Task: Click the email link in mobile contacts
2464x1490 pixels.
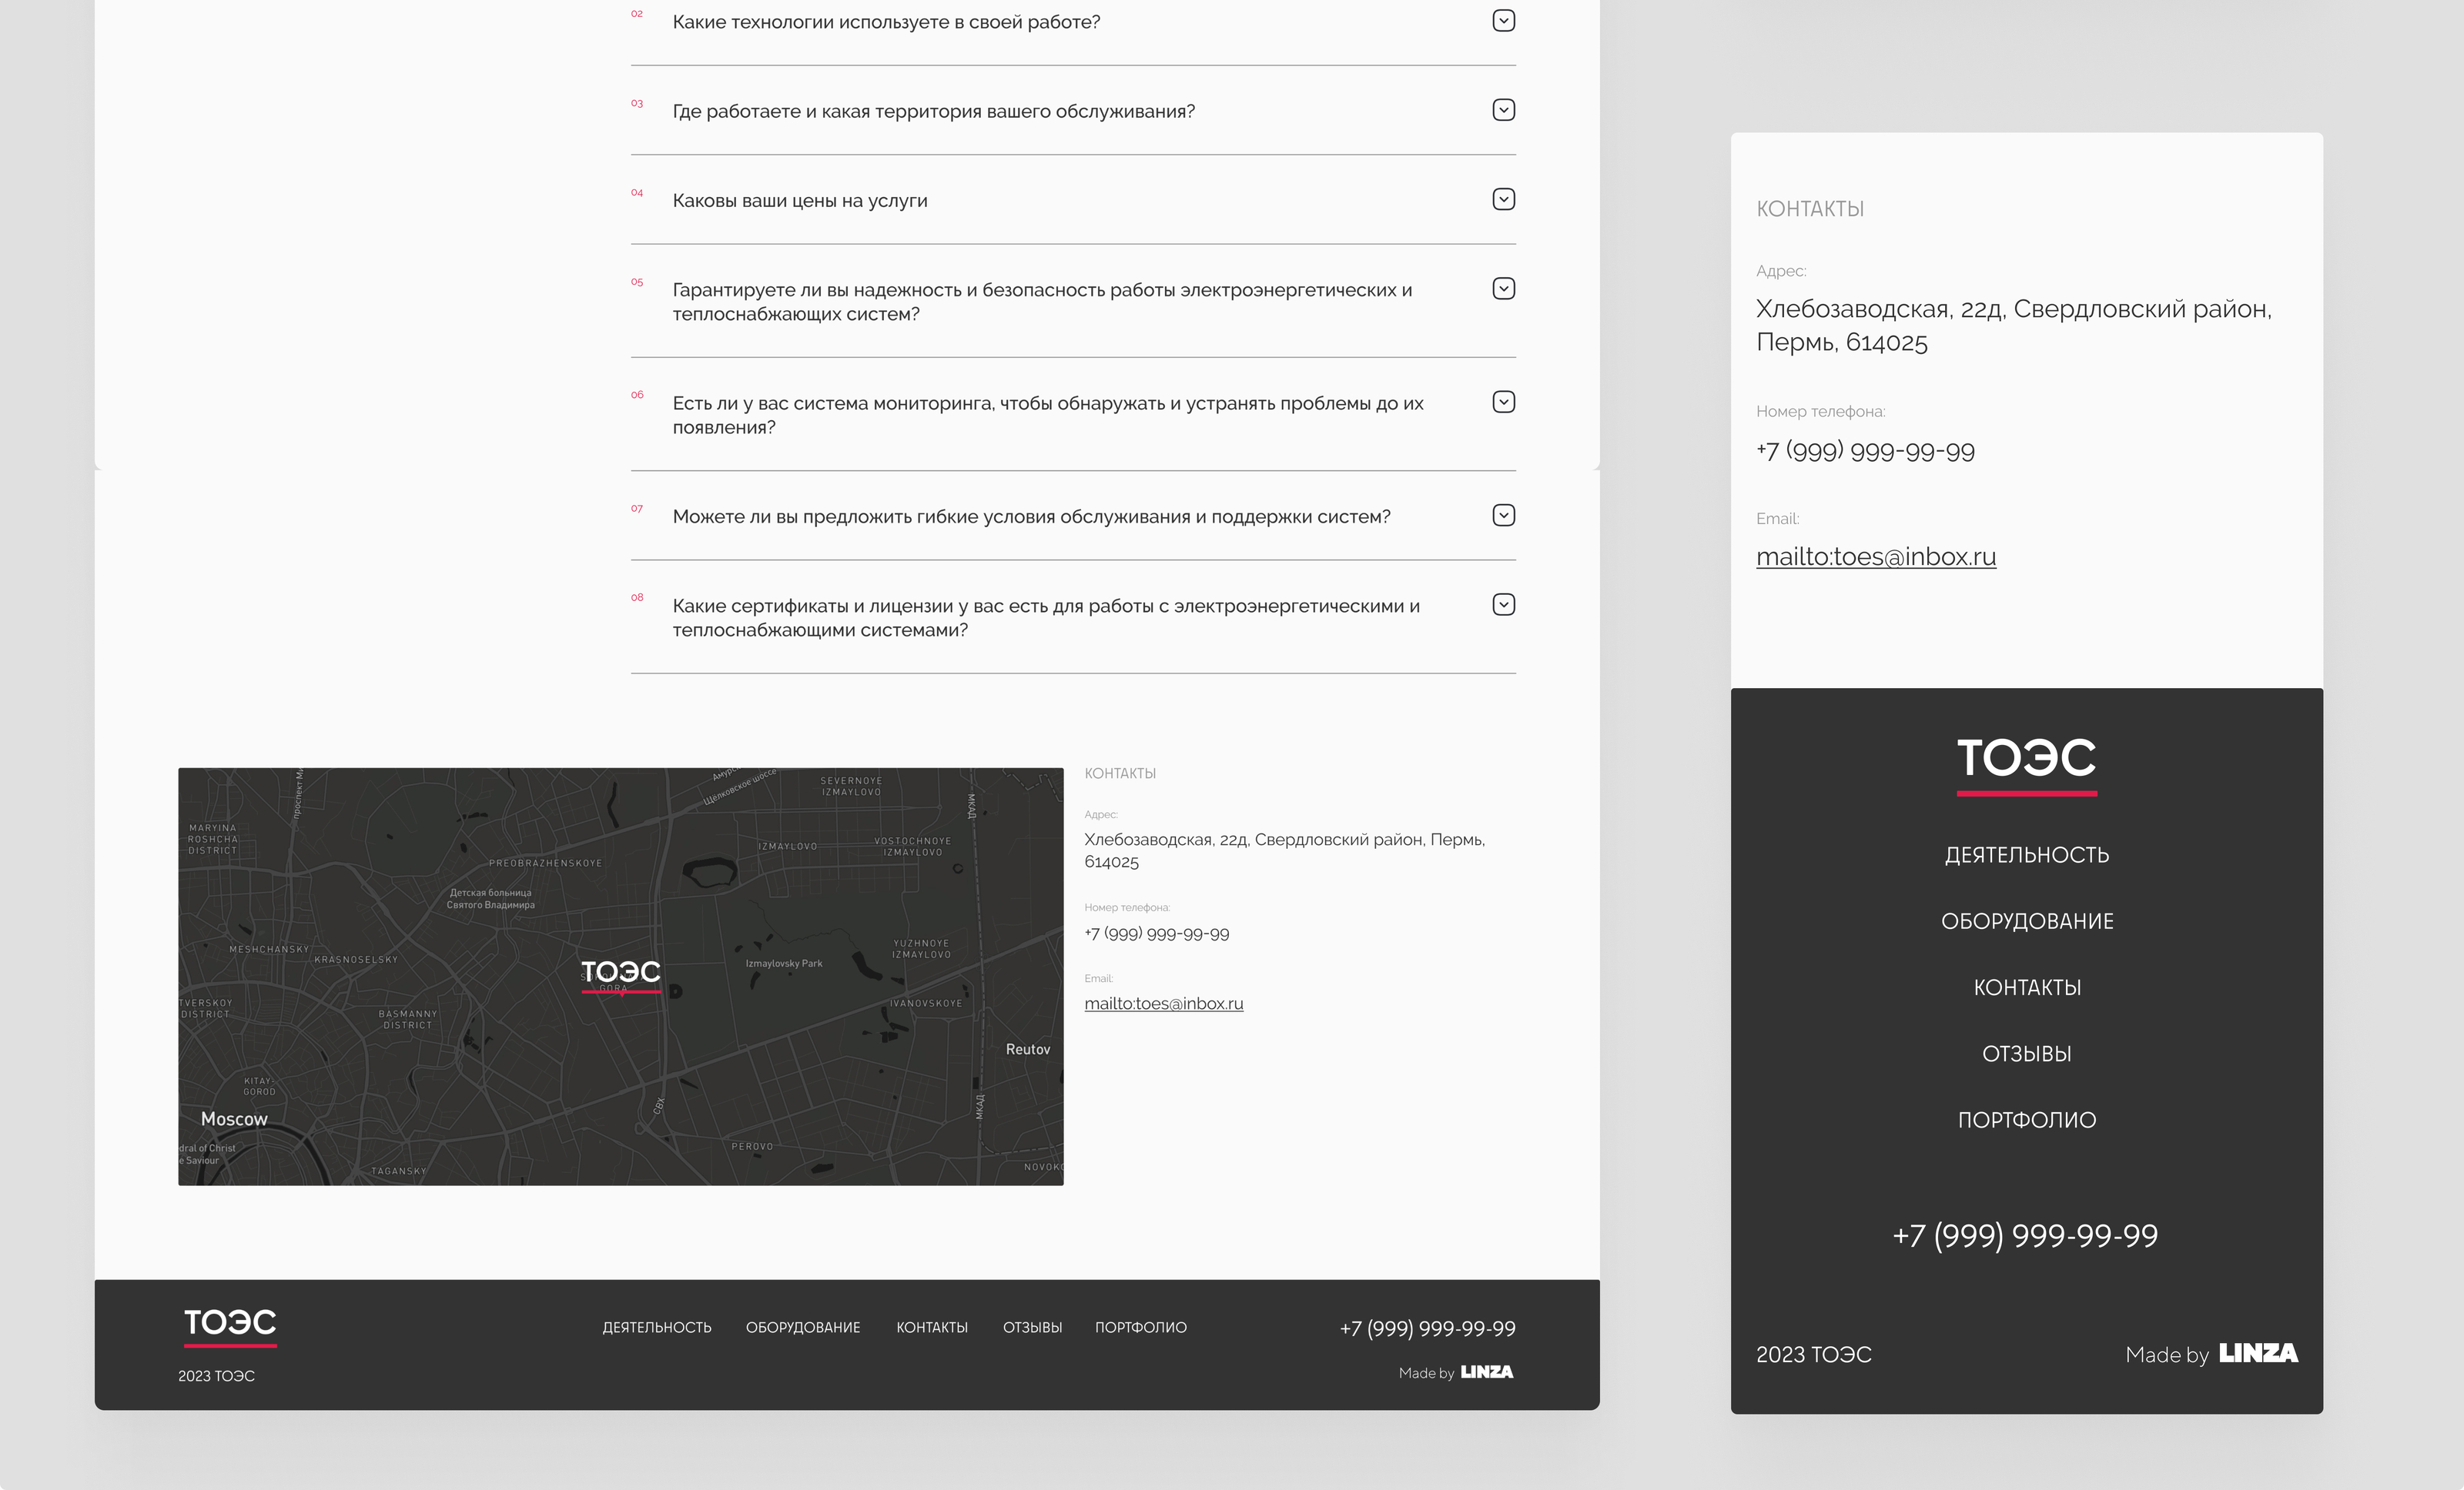Action: pos(1875,556)
